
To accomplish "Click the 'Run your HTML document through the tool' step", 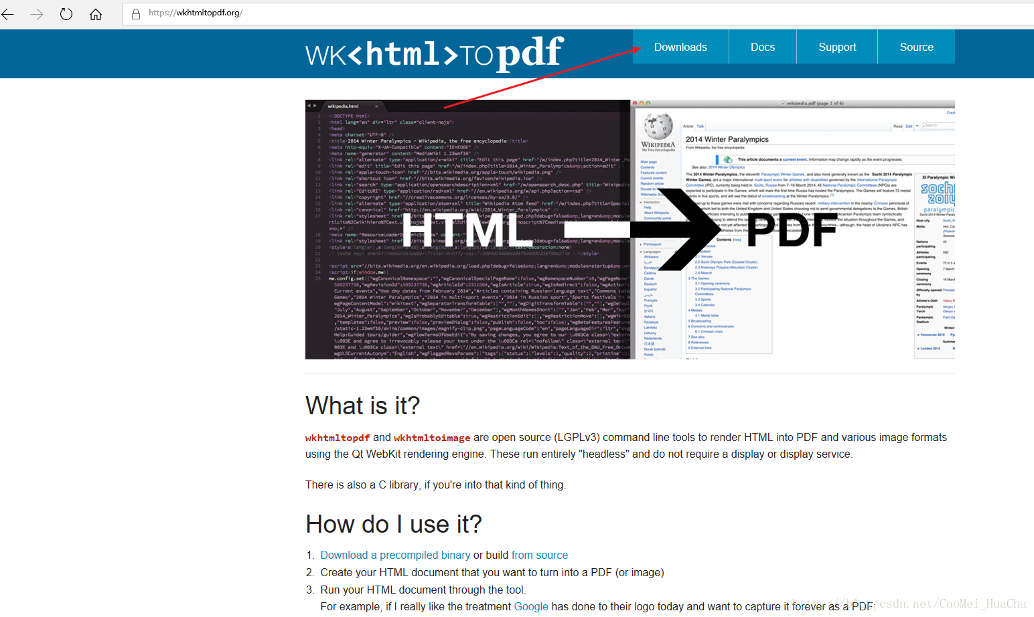I will pos(423,590).
